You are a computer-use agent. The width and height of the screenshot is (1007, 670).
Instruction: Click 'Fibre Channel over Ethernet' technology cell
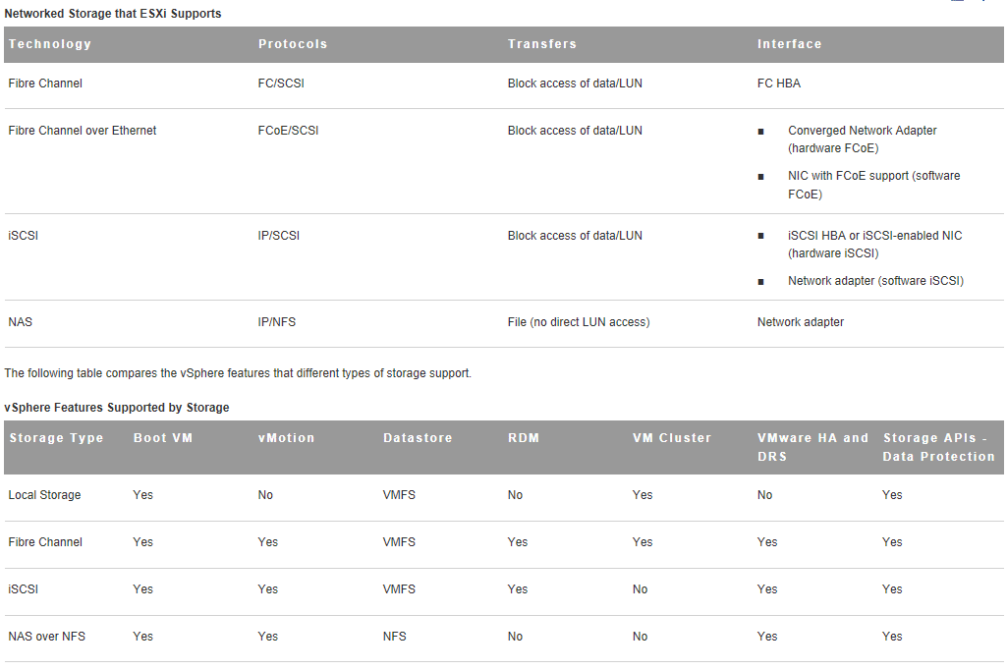tap(83, 131)
